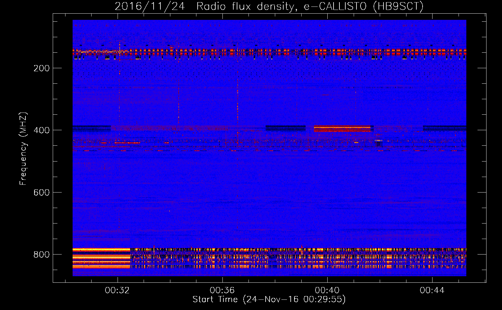This screenshot has height=310, width=502.
Task: Click the 200 frequency tick label
Action: [x=42, y=68]
